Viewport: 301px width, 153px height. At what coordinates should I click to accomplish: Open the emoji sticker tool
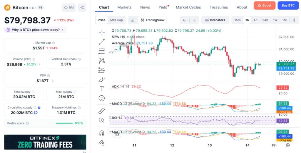point(101,98)
